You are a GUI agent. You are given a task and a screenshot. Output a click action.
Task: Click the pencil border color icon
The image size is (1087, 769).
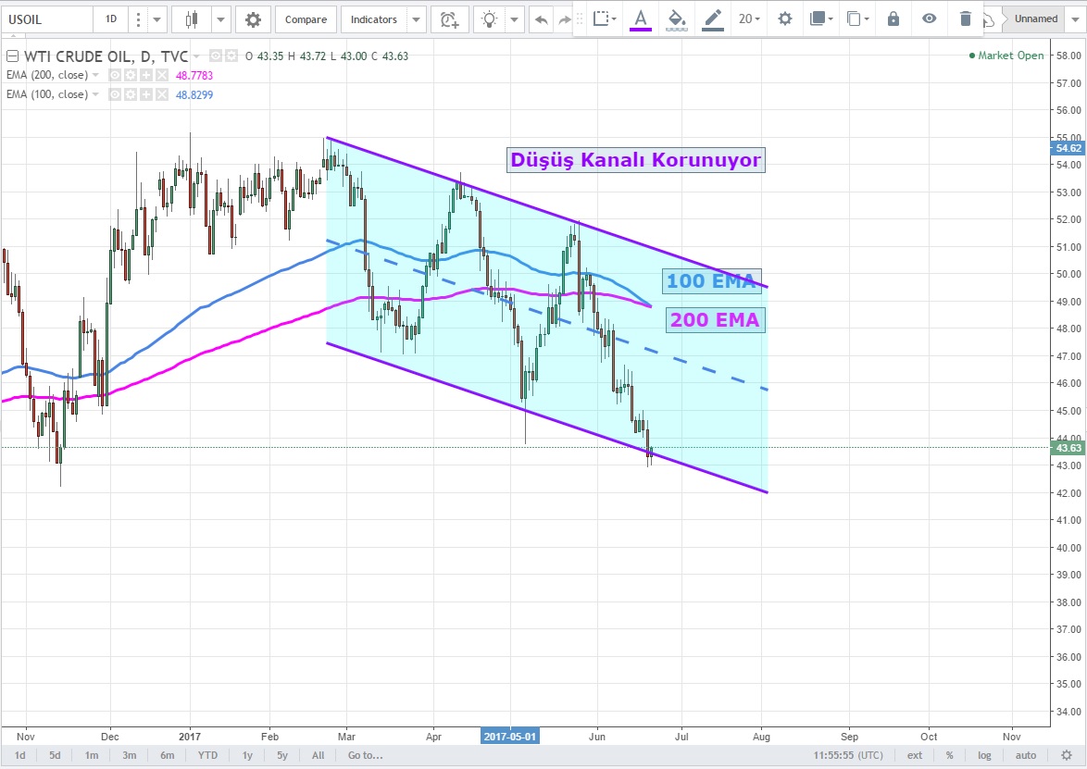point(712,19)
